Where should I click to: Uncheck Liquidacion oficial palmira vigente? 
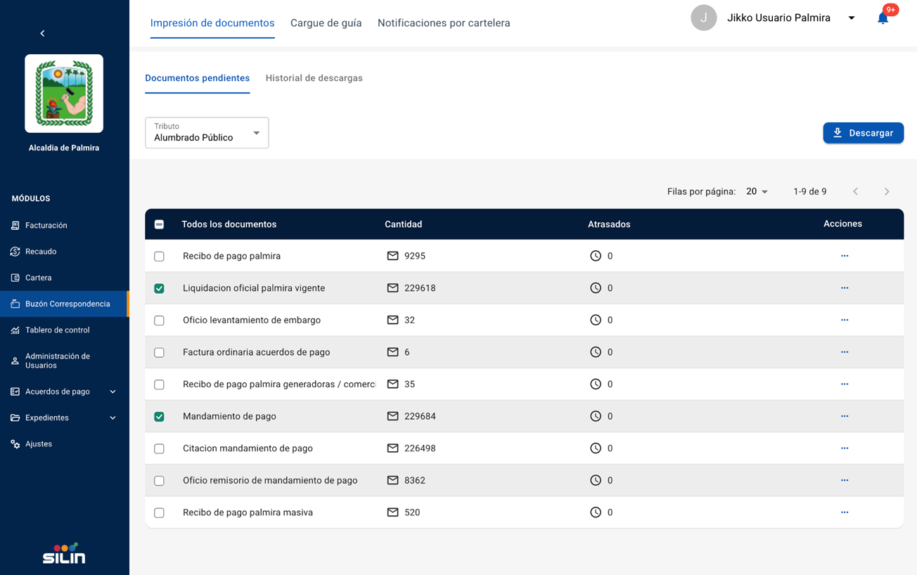pyautogui.click(x=160, y=288)
